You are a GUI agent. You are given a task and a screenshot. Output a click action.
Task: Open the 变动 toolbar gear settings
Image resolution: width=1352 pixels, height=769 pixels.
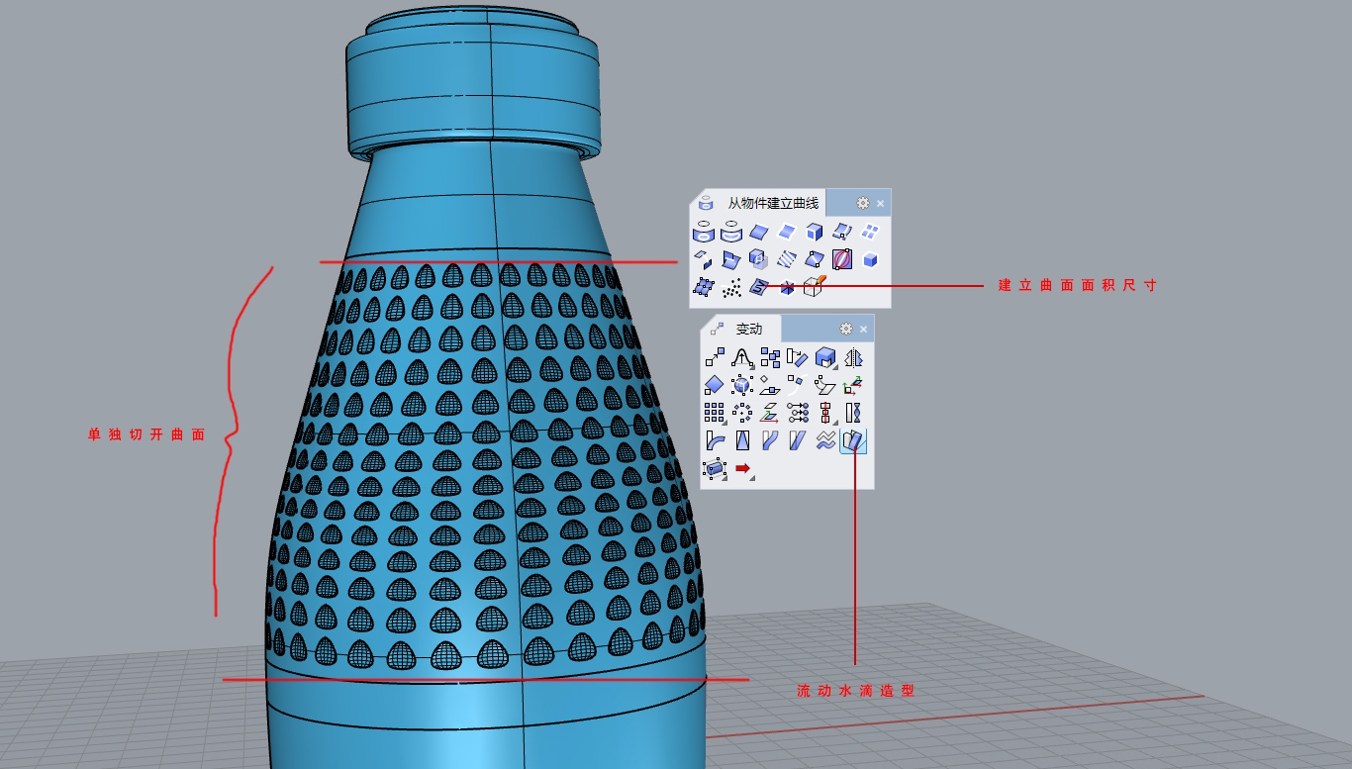[845, 329]
